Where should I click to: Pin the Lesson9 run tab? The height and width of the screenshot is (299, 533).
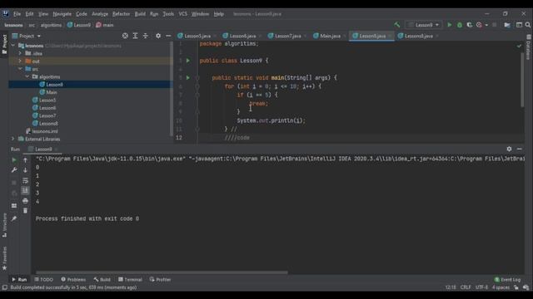pos(14,218)
